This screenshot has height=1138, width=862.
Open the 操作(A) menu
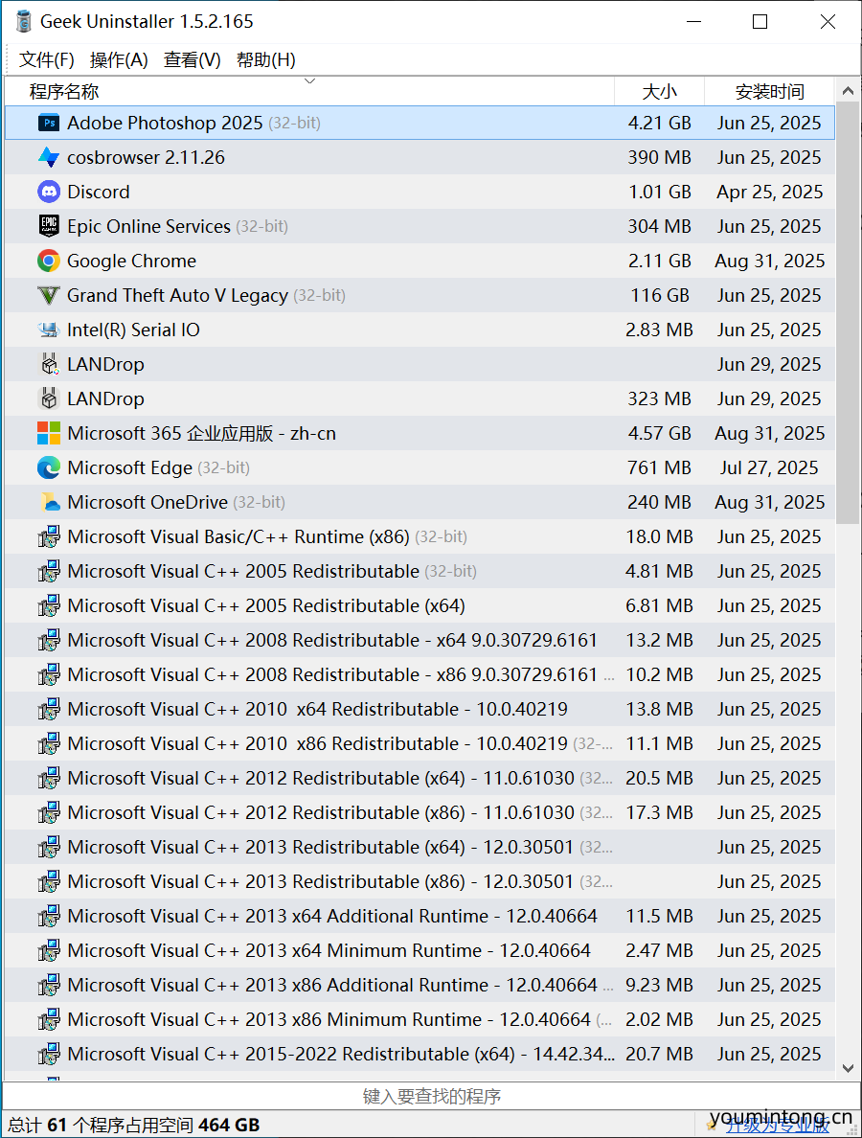point(119,59)
